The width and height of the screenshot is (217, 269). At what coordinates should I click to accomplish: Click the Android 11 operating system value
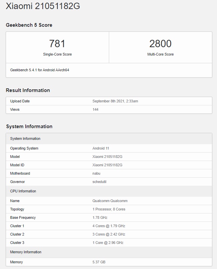(100, 148)
